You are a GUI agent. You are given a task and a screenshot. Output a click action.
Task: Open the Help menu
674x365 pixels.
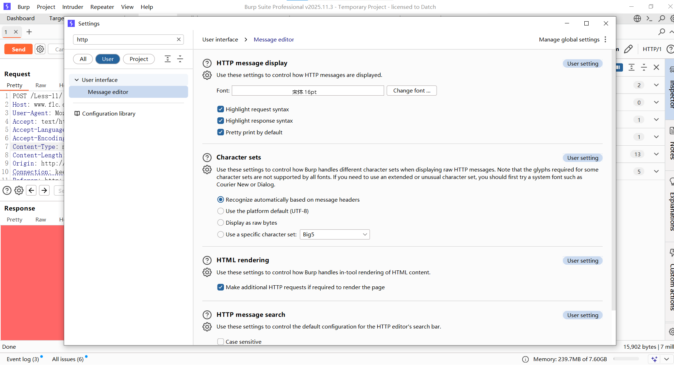tap(147, 7)
